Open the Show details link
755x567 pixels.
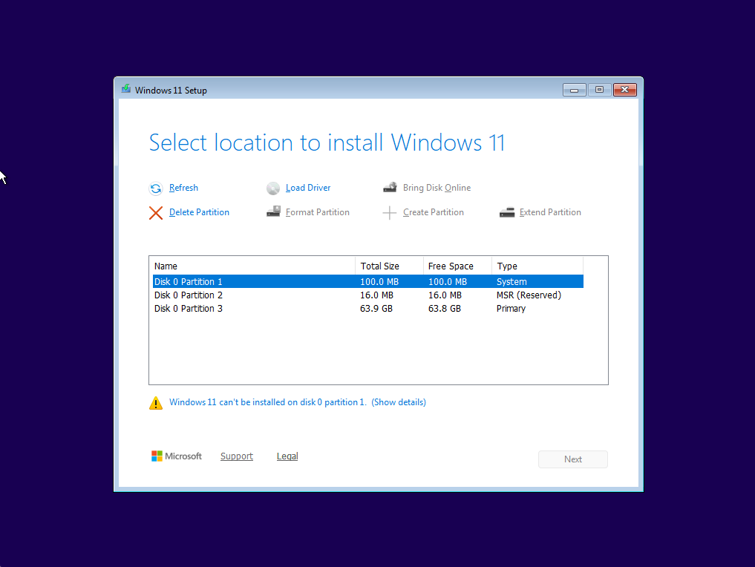(399, 402)
